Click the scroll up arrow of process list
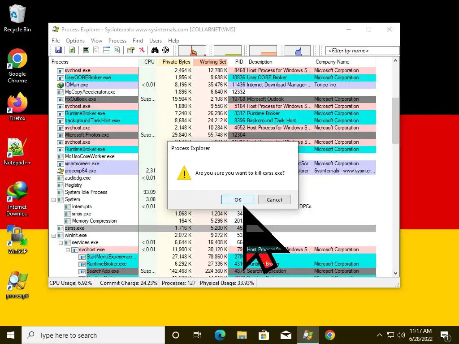The width and height of the screenshot is (459, 344). click(395, 61)
